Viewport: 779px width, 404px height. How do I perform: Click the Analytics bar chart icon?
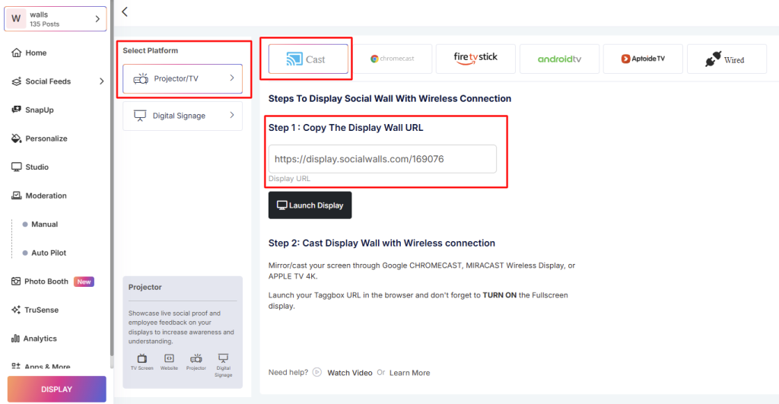tap(15, 339)
